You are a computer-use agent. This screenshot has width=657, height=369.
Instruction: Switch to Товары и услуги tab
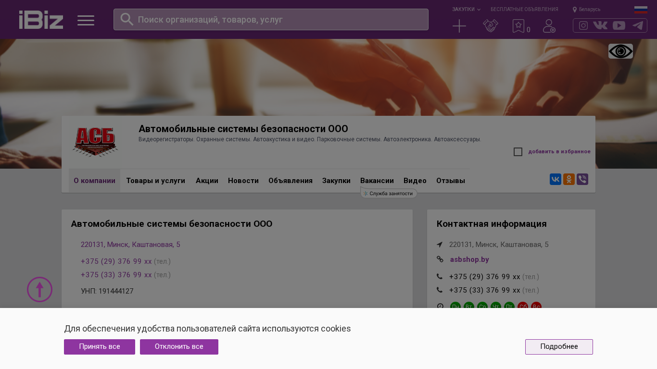click(x=155, y=181)
